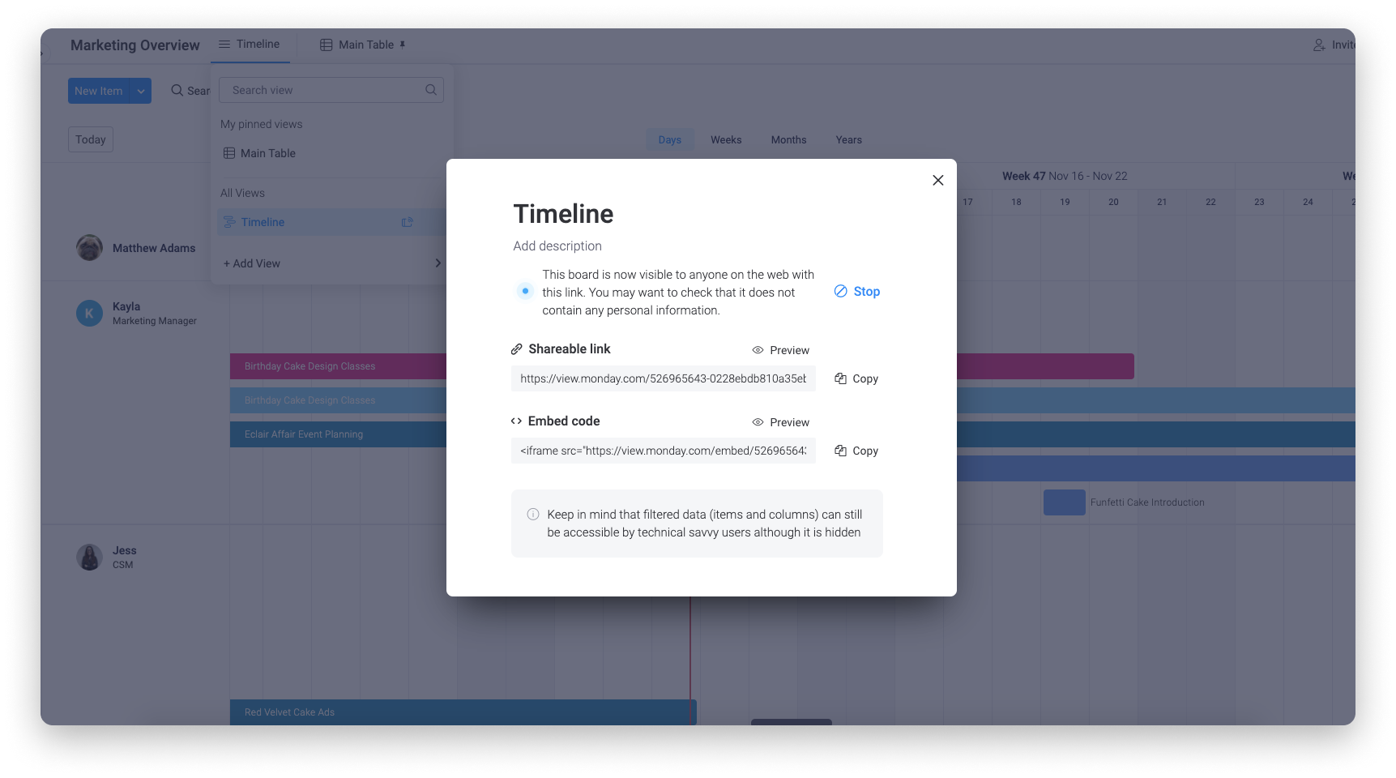1396x778 pixels.
Task: Click the share icon on Timeline view row
Action: tap(408, 222)
